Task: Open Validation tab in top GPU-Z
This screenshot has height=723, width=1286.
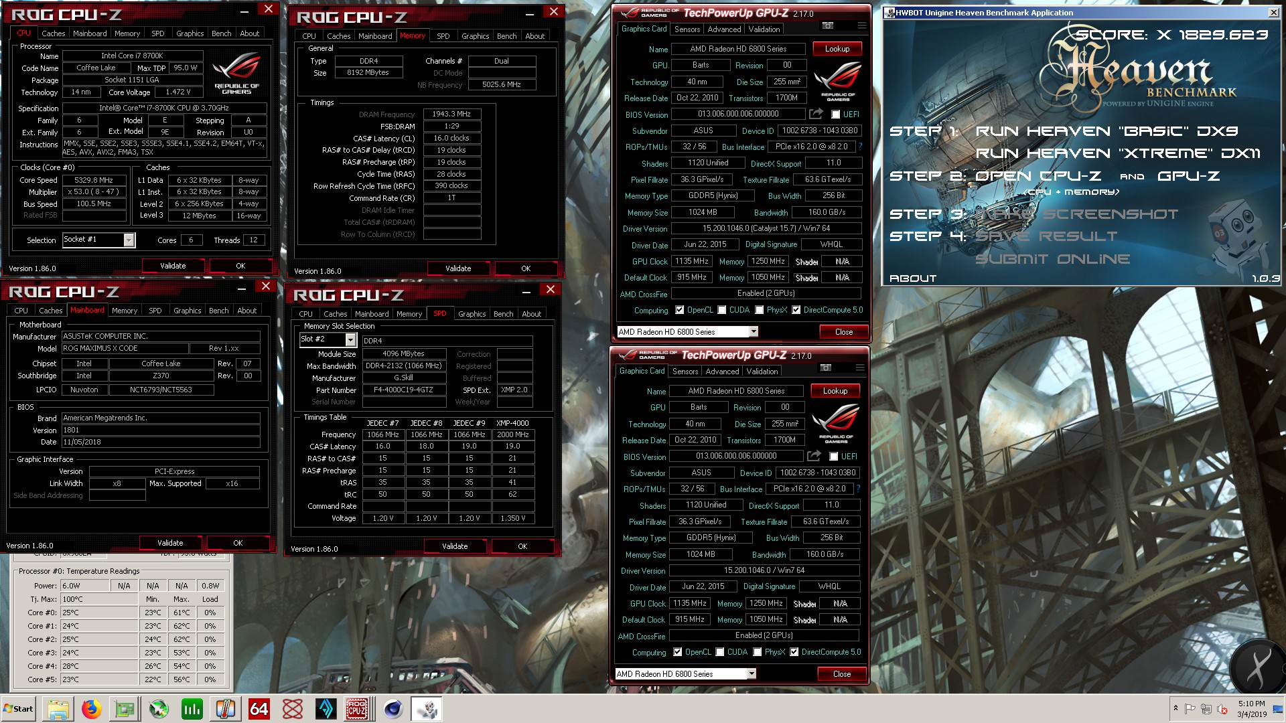Action: tap(764, 29)
